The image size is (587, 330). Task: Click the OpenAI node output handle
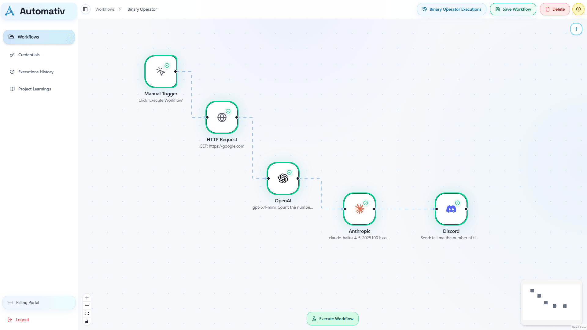(x=298, y=178)
